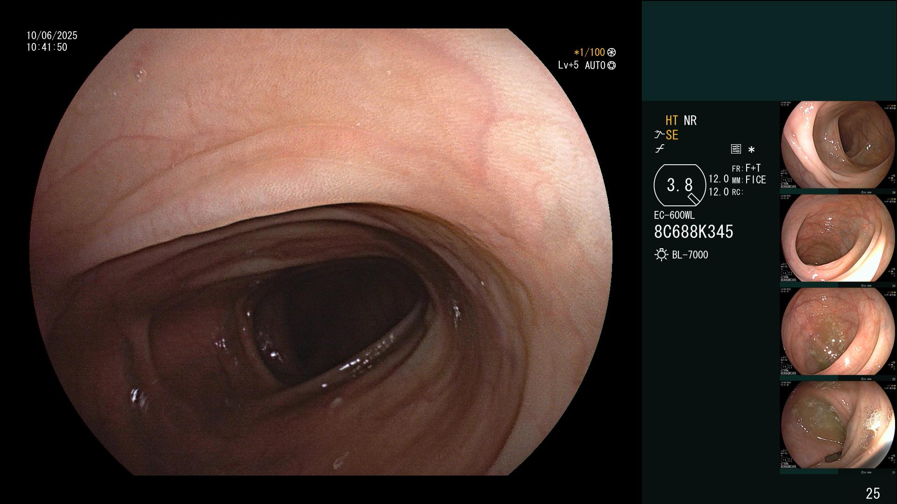Click the settings sliders icon

[x=736, y=149]
